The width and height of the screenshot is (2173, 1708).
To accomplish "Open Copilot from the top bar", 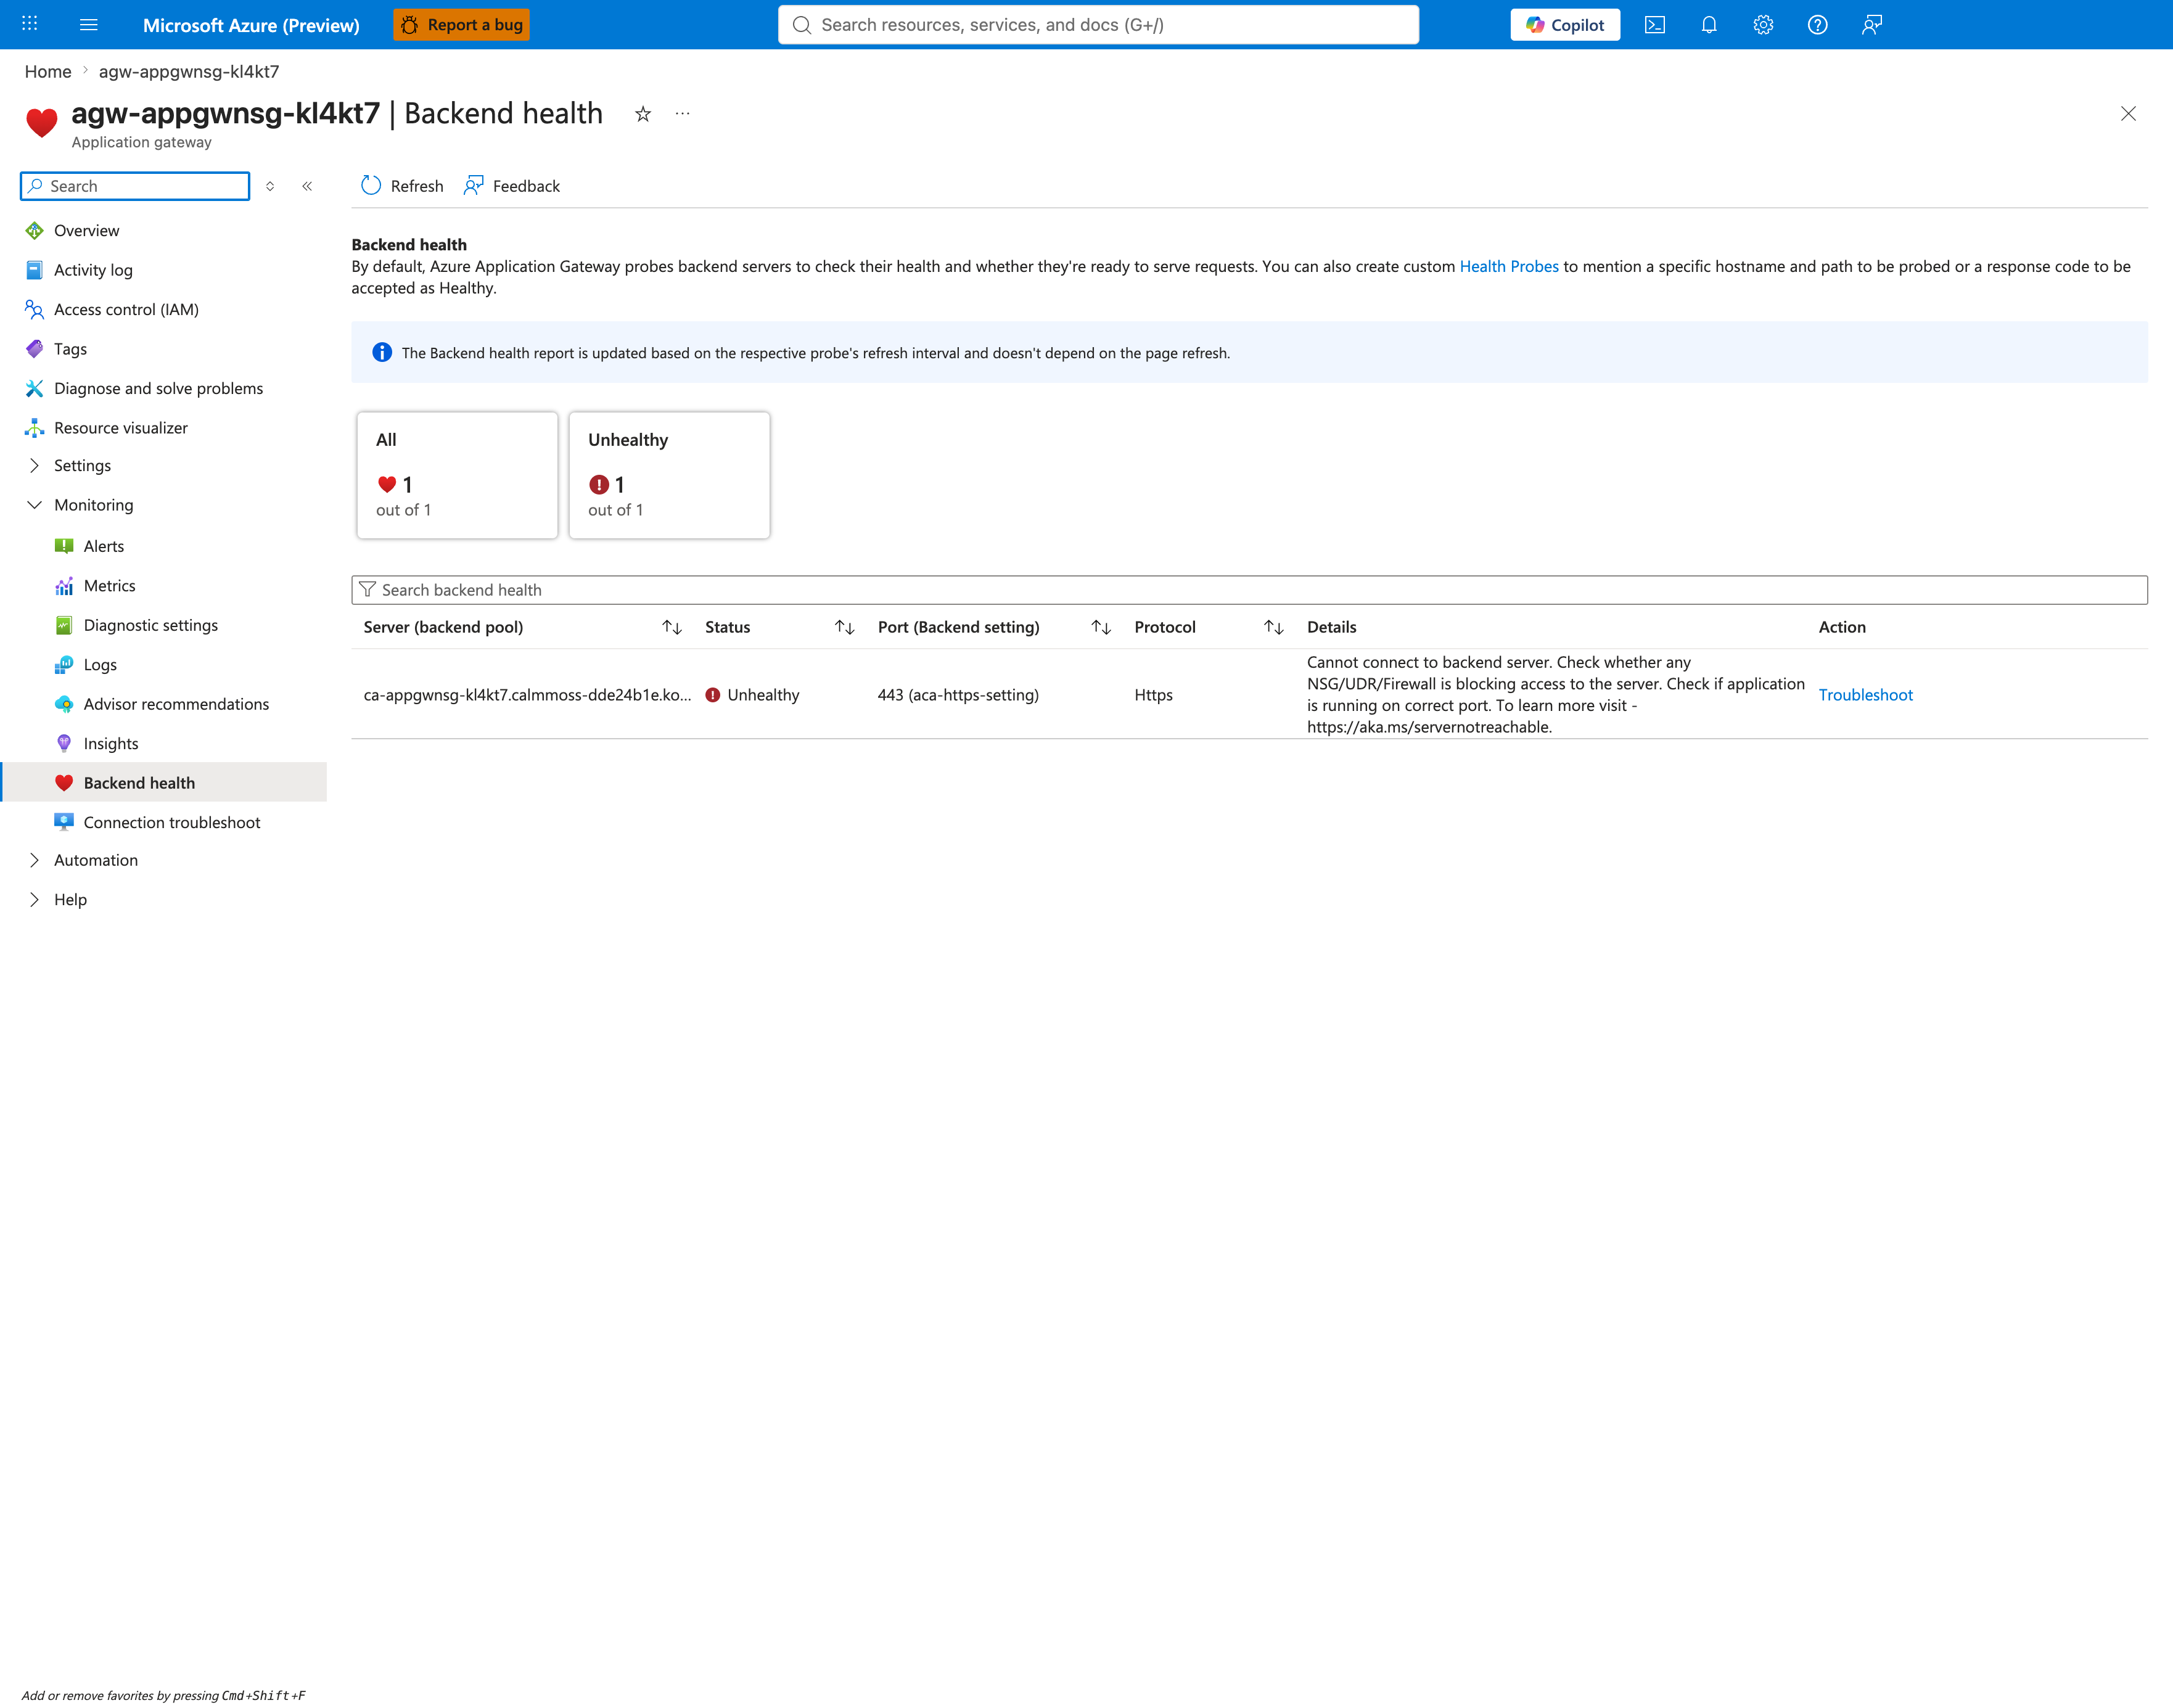I will [1565, 24].
